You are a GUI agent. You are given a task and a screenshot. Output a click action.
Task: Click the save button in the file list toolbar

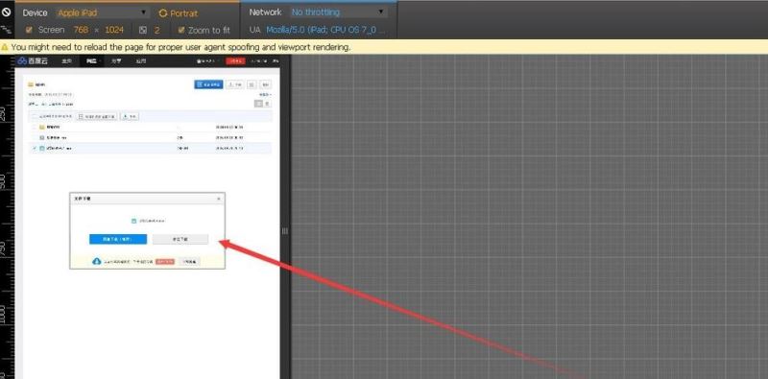[97, 116]
